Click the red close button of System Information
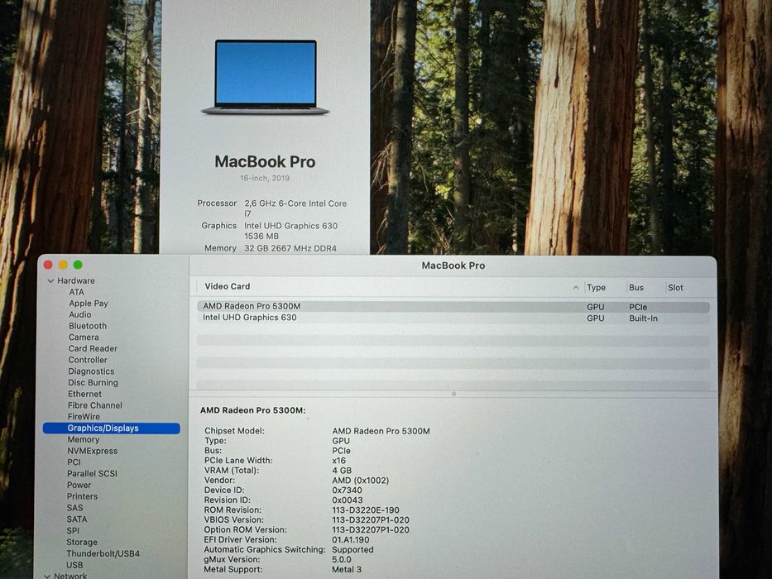The width and height of the screenshot is (772, 579). [48, 265]
